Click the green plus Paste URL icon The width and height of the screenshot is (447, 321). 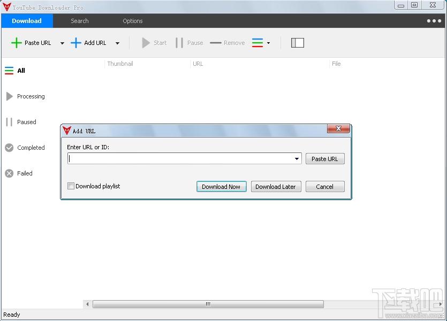(16, 43)
